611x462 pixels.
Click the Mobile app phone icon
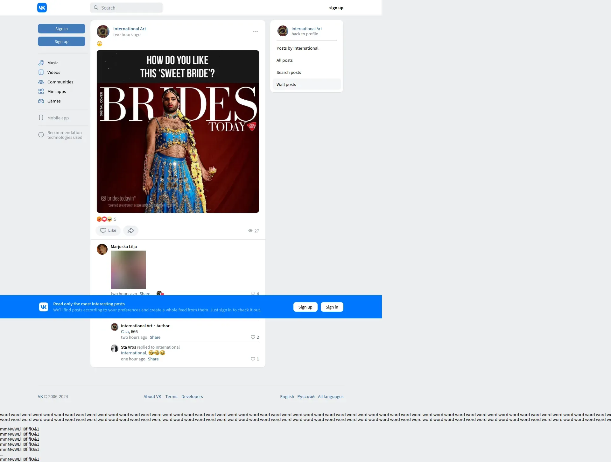coord(41,118)
